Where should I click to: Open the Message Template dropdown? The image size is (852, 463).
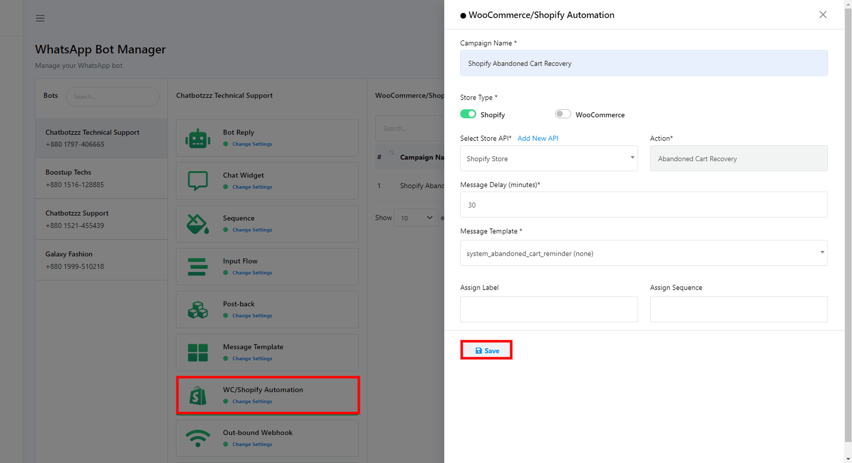pos(644,253)
